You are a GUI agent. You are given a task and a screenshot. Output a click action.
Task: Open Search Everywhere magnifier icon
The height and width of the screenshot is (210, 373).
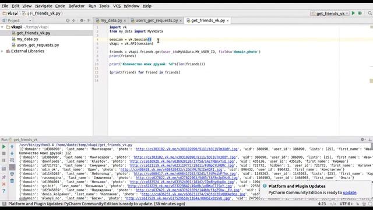(x=370, y=13)
